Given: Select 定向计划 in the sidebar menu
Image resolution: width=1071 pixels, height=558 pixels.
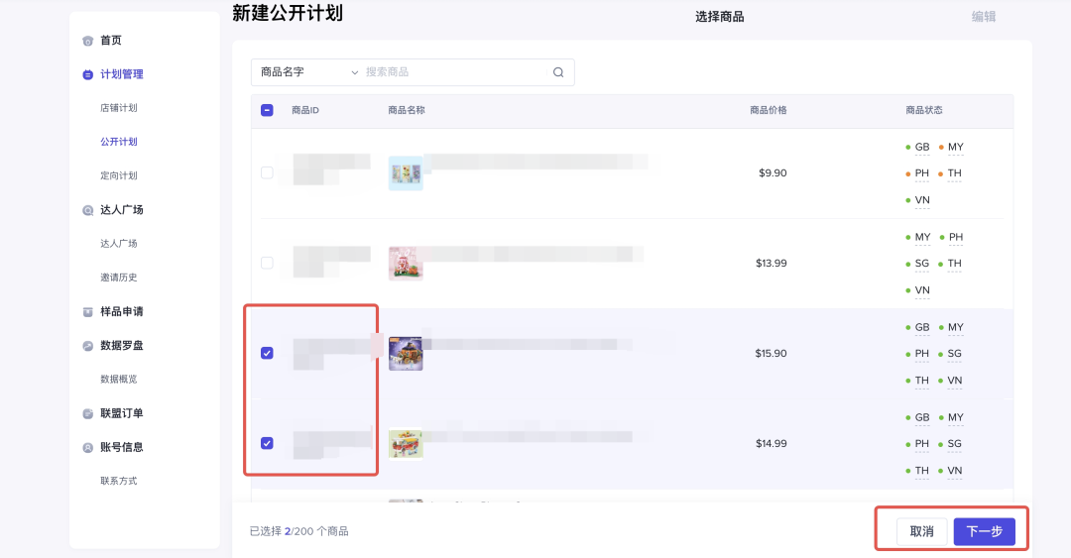Looking at the screenshot, I should coord(119,175).
